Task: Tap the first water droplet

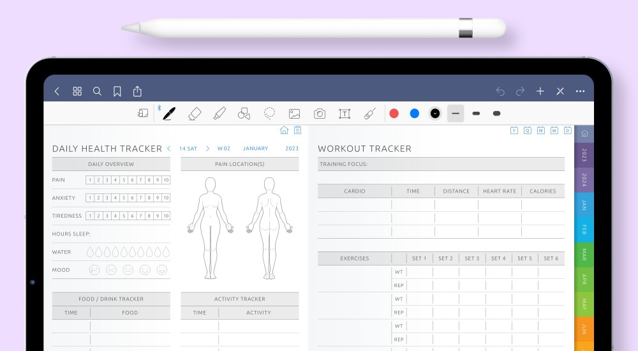Action: (91, 252)
